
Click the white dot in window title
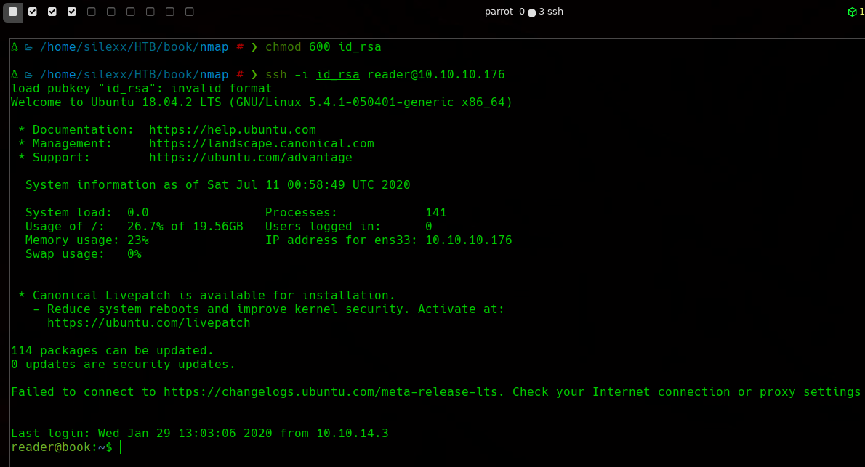(x=531, y=12)
